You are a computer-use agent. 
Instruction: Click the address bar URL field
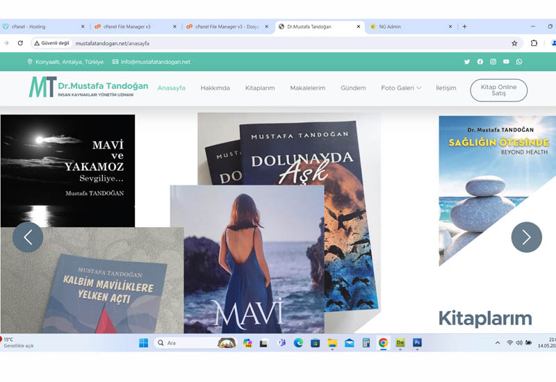pyautogui.click(x=278, y=43)
